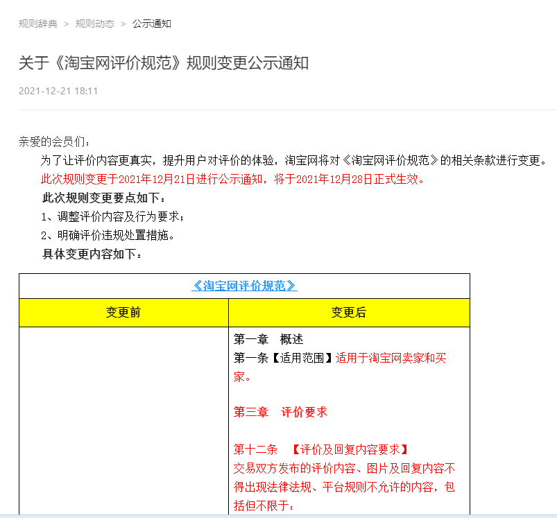Image resolution: width=557 pixels, height=518 pixels.
Task: Click the timestamp 2021-12-21 18:11
Action: point(58,92)
